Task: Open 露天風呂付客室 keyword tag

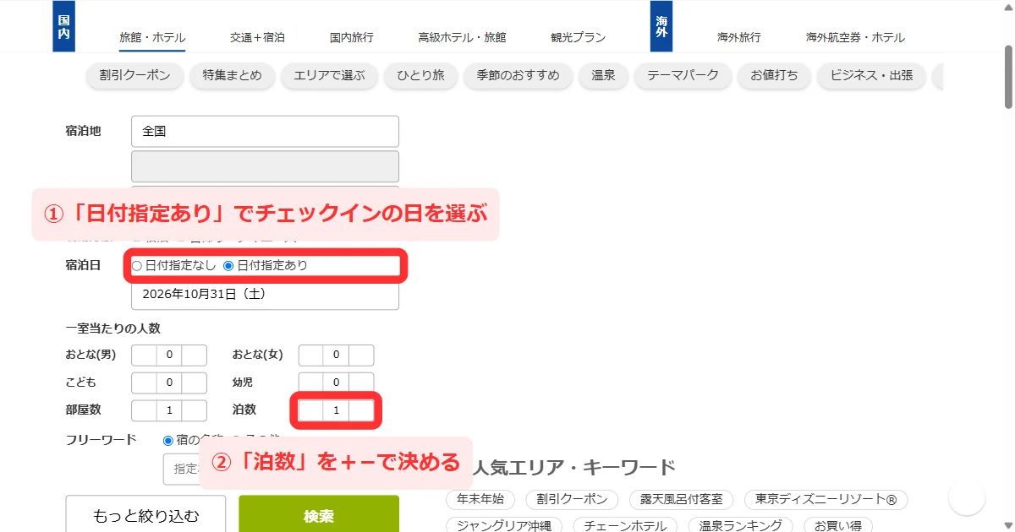Action: (682, 499)
